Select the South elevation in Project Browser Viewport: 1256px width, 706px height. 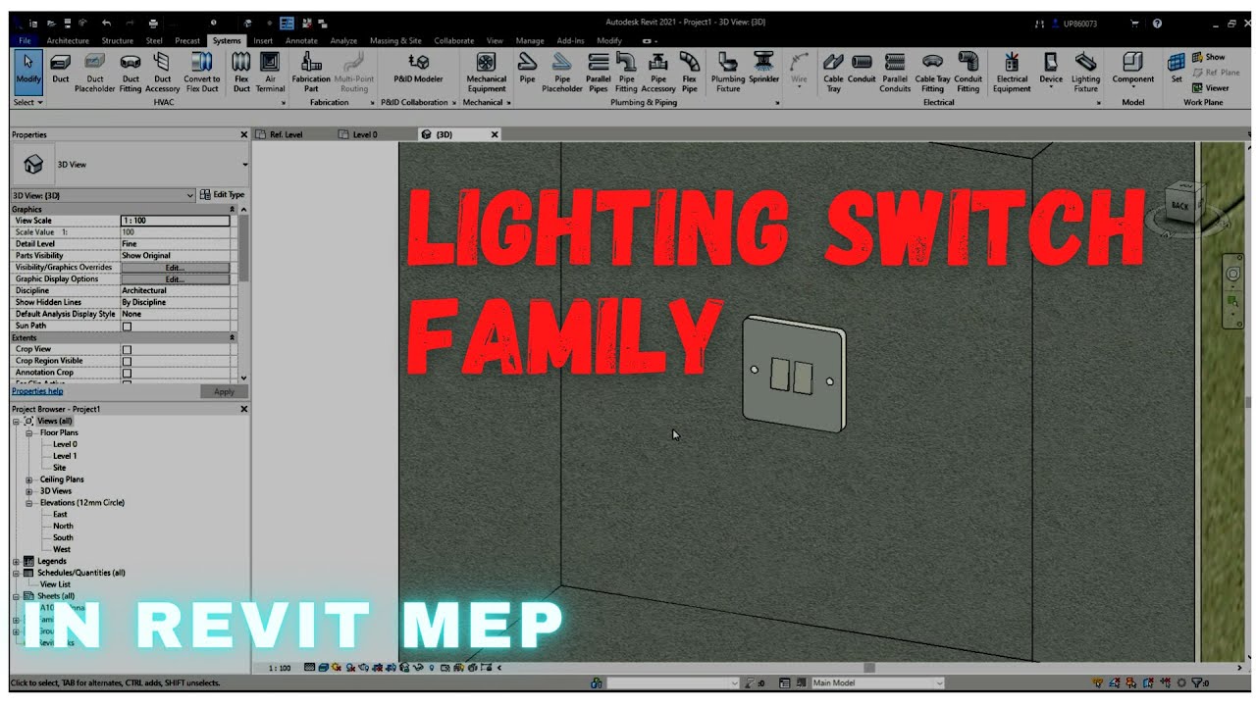[x=63, y=537]
